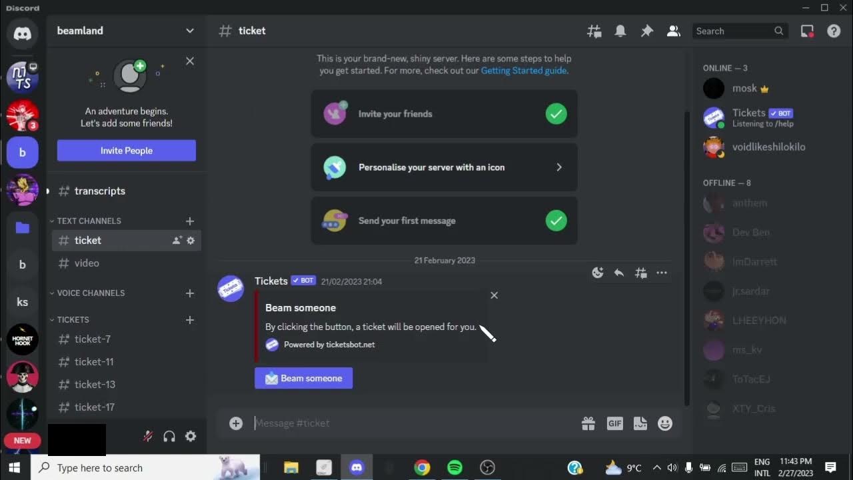Screen dimensions: 853x480
Task: Open the emoji picker
Action: 665,423
